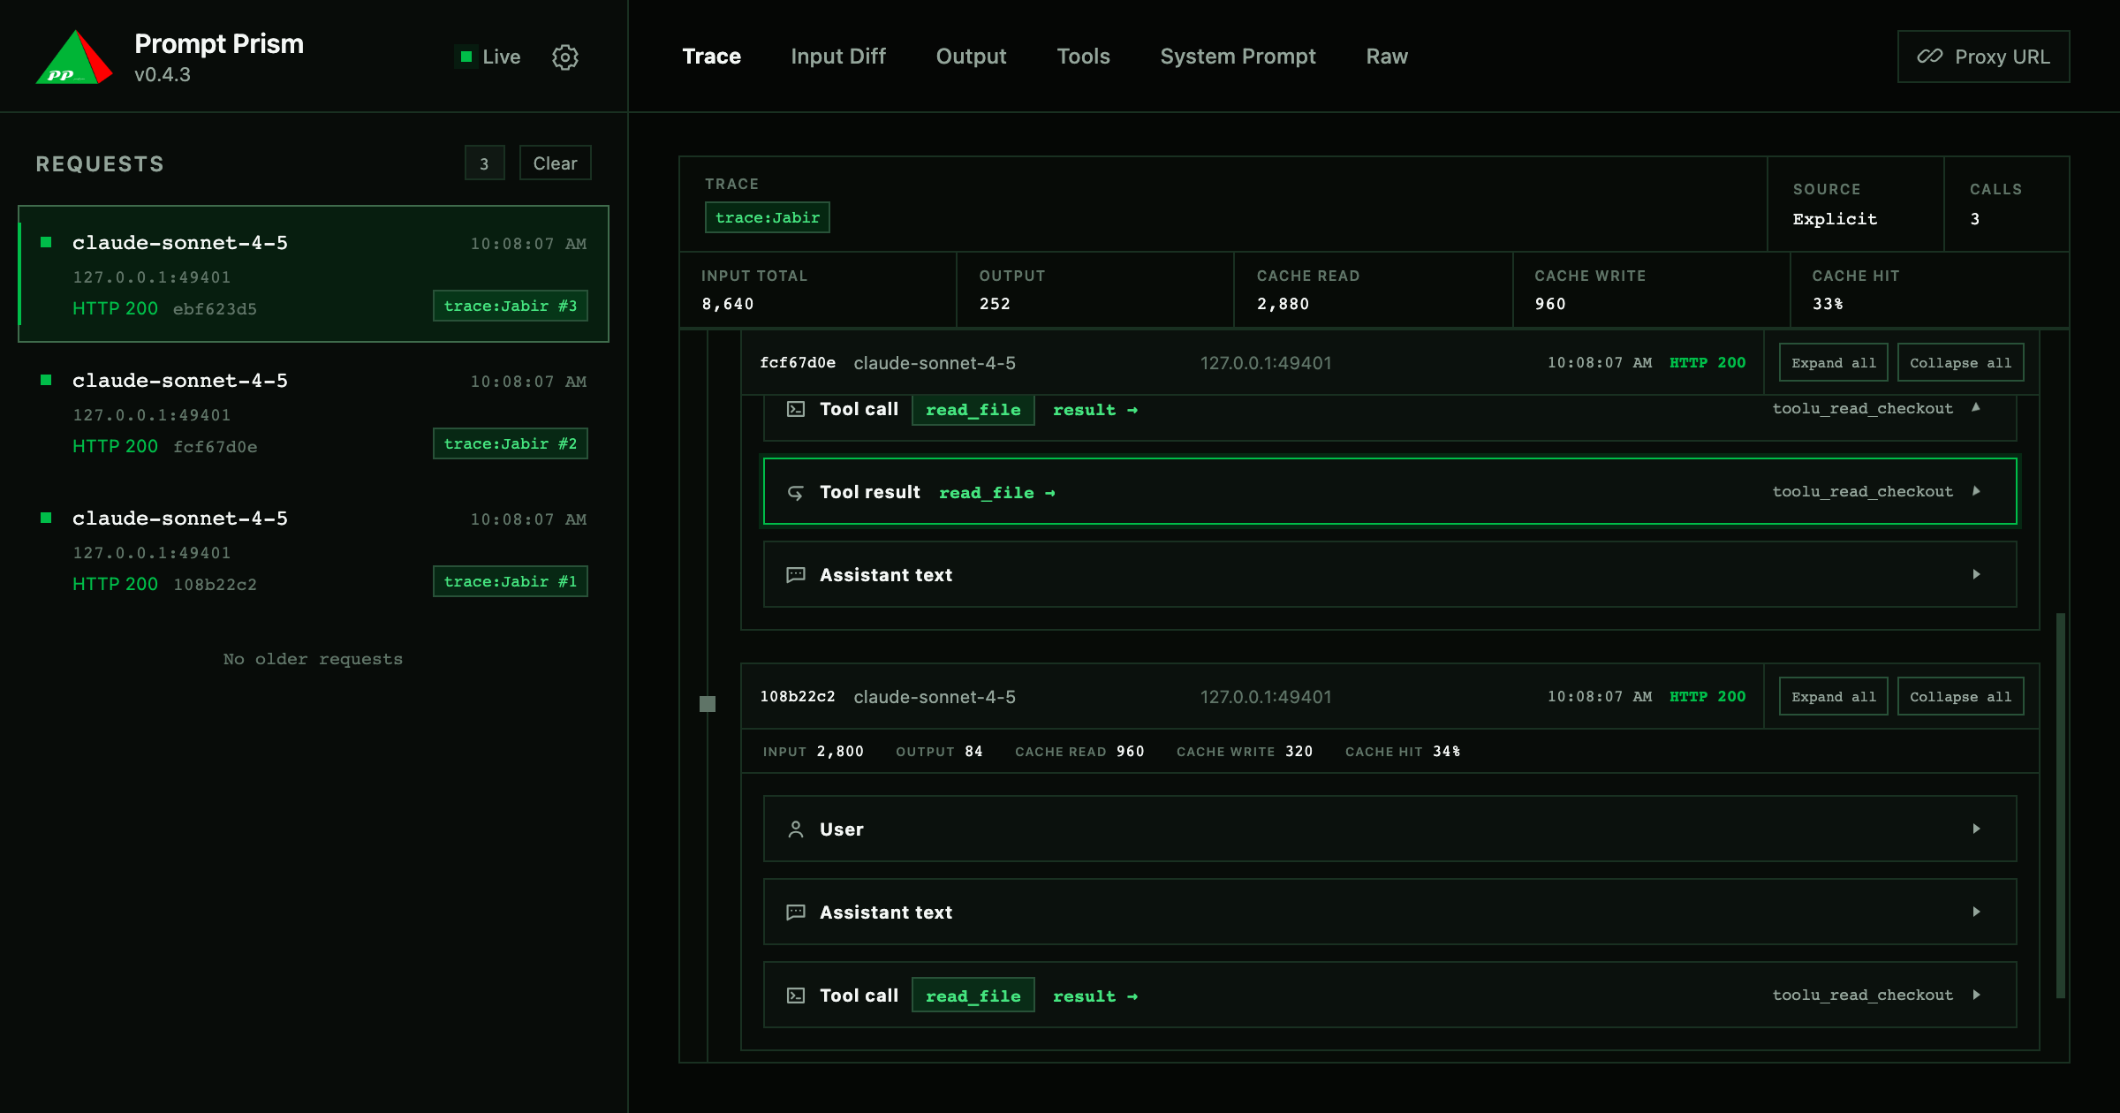Screen dimensions: 2120x1113
Task: Click the trace panel vertical scrollbar
Action: coord(2060,804)
